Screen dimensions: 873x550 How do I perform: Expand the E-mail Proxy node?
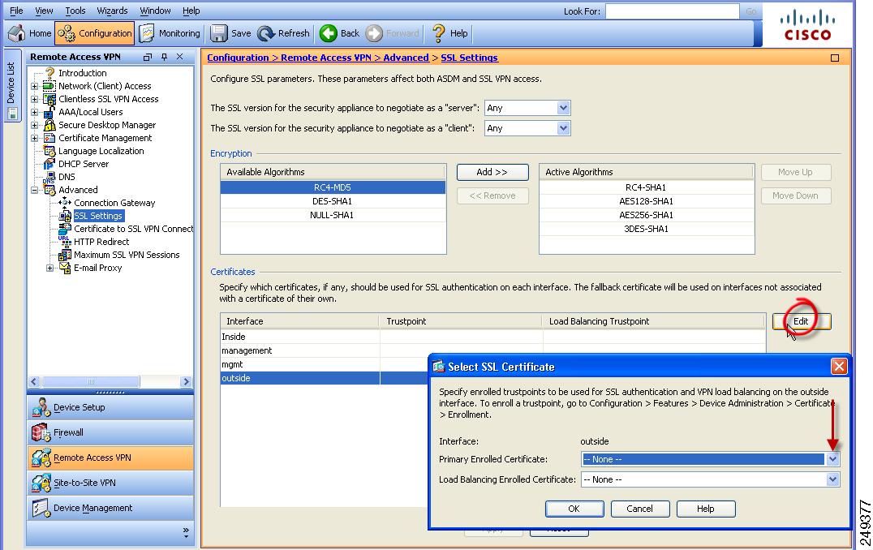pyautogui.click(x=49, y=268)
